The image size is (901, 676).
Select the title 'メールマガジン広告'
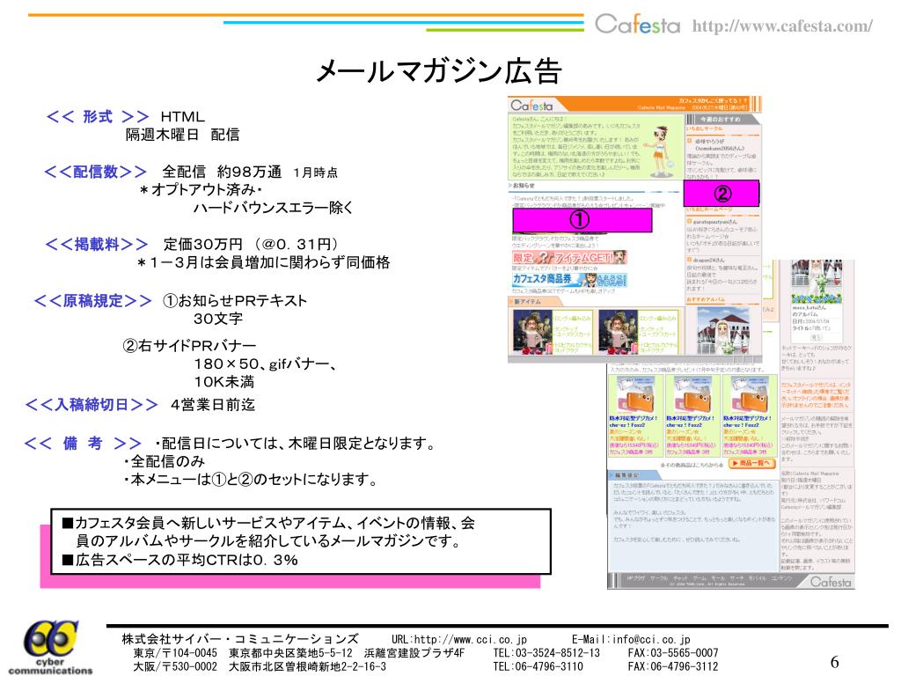[438, 72]
